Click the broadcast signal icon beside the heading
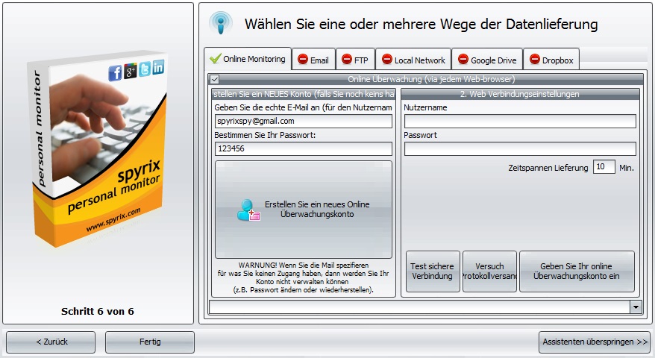This screenshot has width=655, height=358. click(221, 22)
